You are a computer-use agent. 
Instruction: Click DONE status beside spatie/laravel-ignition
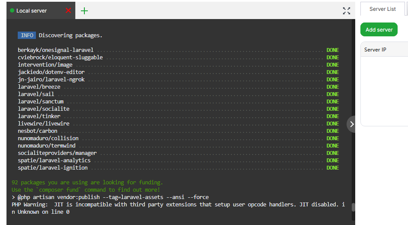coord(332,167)
